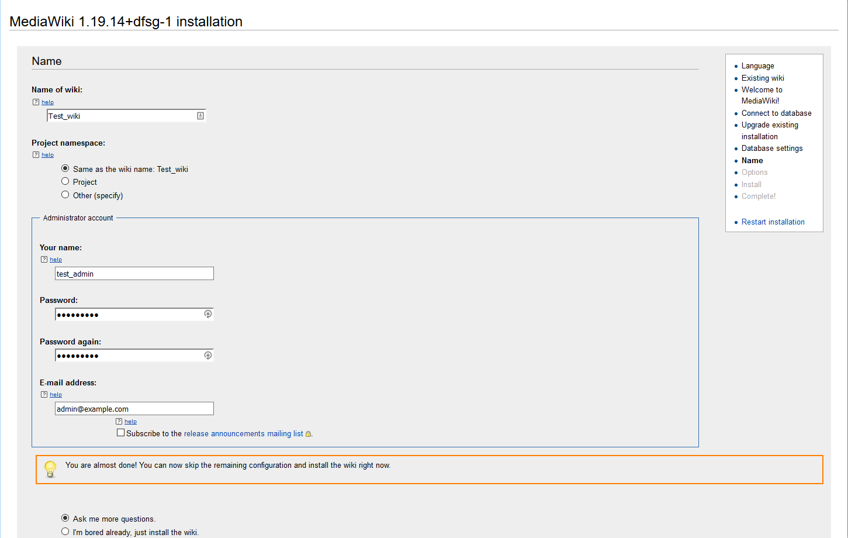
Task: Click help icon under Your name
Action: tap(44, 260)
